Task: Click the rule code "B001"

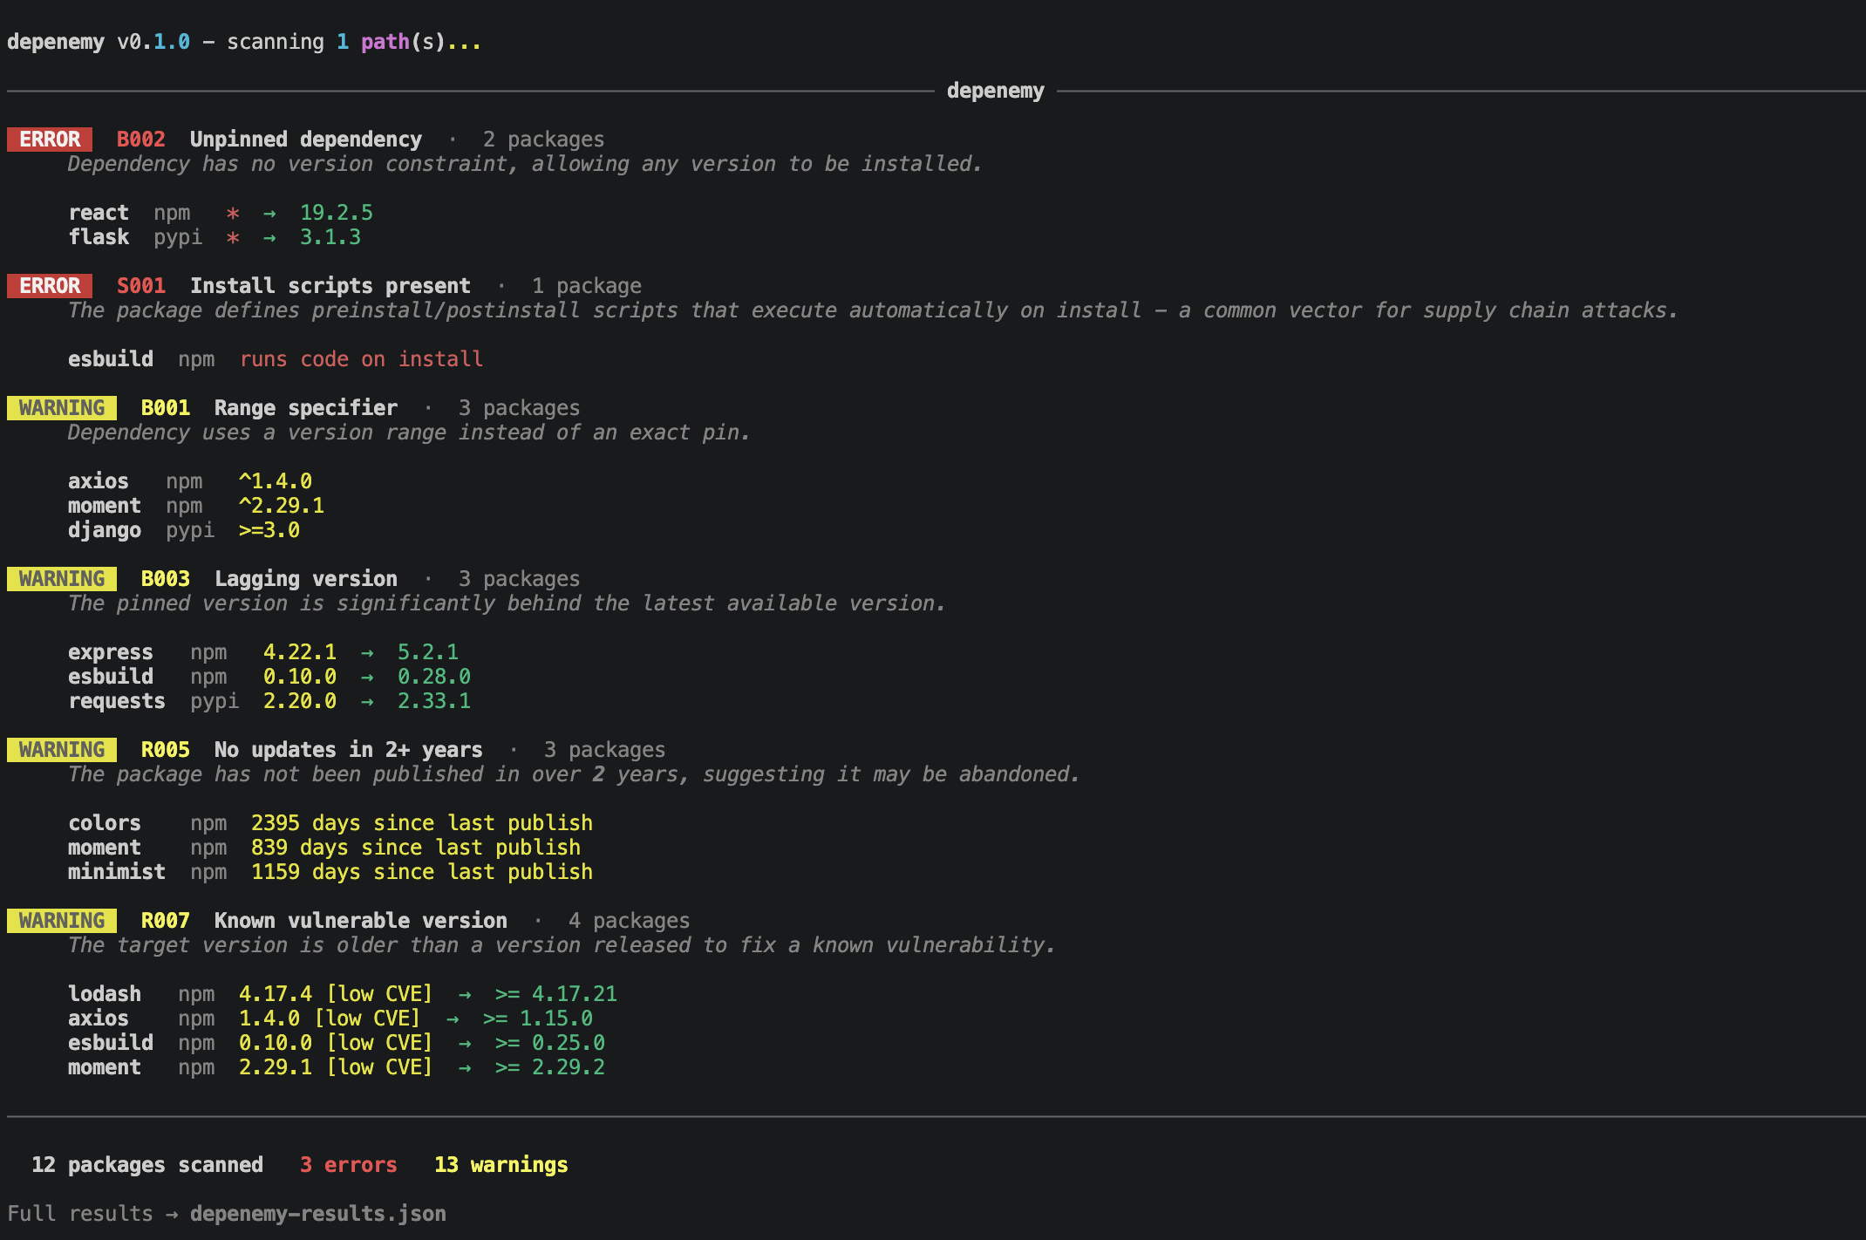Action: (166, 408)
